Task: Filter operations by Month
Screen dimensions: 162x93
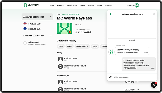Action: coord(70,46)
